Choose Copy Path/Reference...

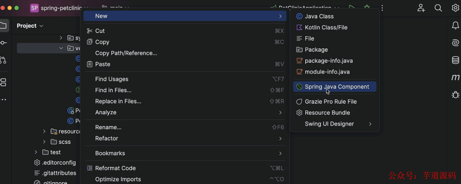click(185, 53)
